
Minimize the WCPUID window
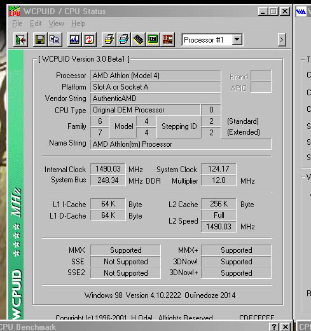263,11
